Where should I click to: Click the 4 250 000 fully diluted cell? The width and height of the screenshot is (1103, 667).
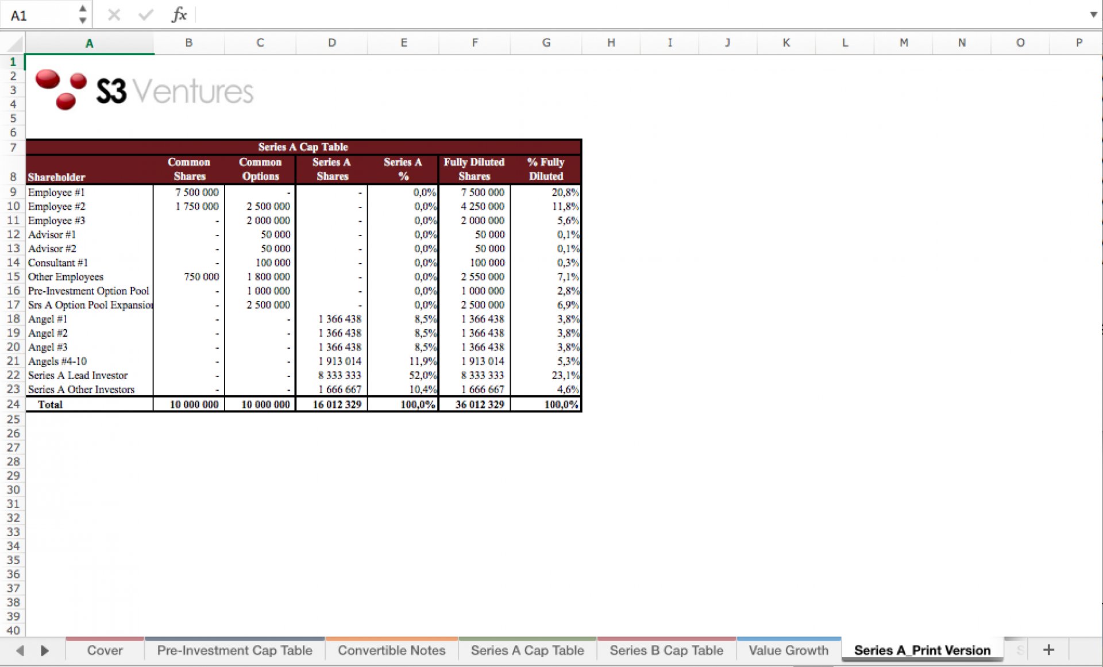[x=474, y=206]
